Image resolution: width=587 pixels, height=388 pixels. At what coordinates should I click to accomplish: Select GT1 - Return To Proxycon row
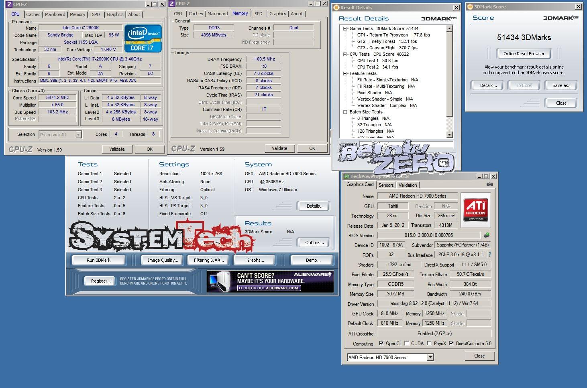coord(393,35)
